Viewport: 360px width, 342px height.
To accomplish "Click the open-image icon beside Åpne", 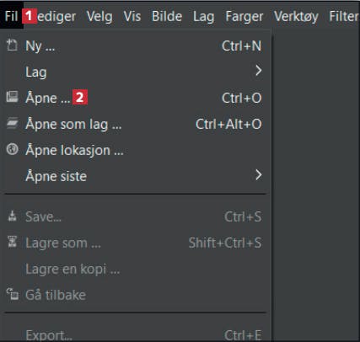I will pos(12,97).
